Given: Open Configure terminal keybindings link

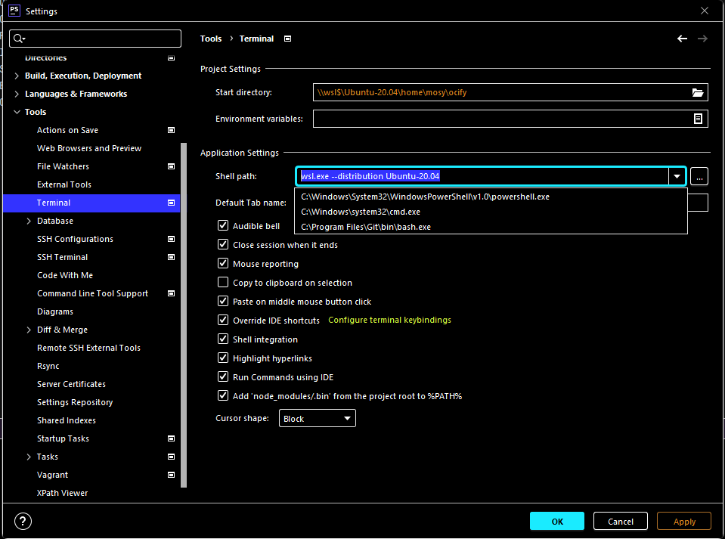Looking at the screenshot, I should [390, 320].
